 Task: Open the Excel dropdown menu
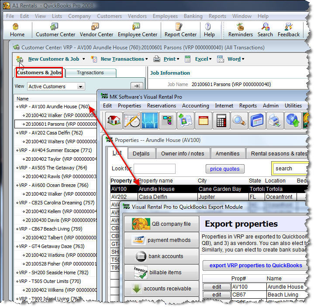[210, 59]
